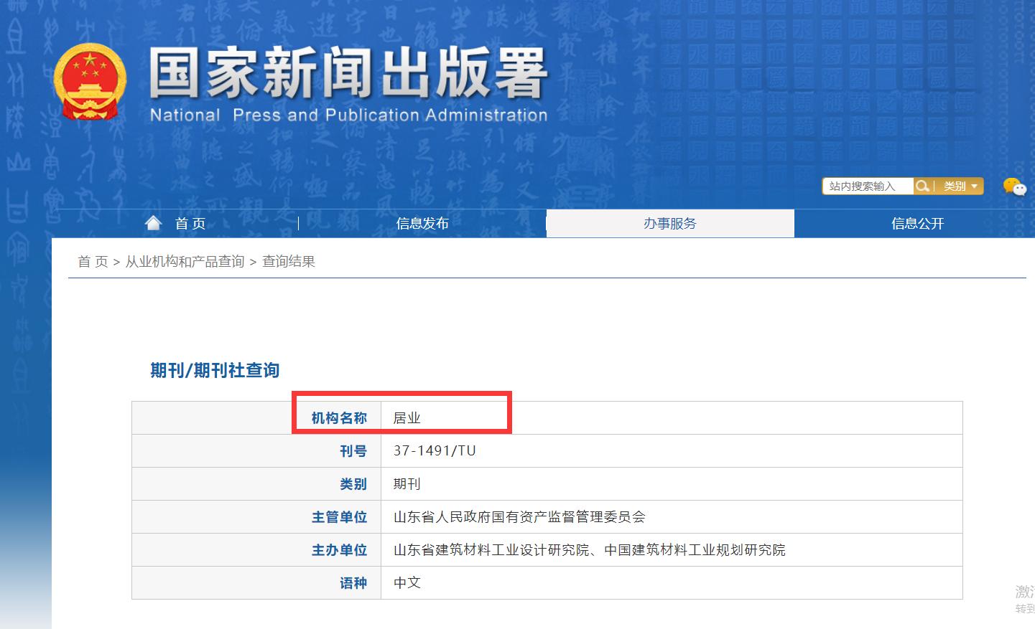Switch to the 信息发布 navigation tab
Screen dimensions: 1035x629
422,223
